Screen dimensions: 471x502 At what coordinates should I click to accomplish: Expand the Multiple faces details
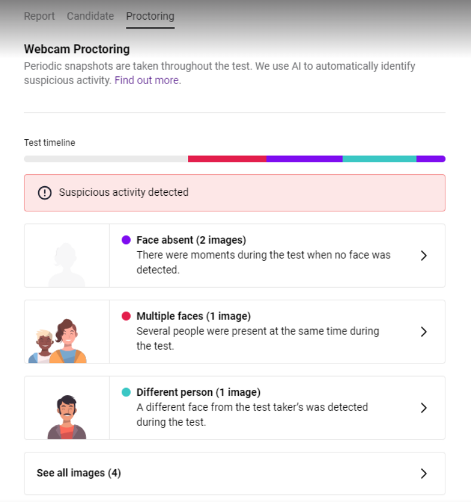point(424,331)
